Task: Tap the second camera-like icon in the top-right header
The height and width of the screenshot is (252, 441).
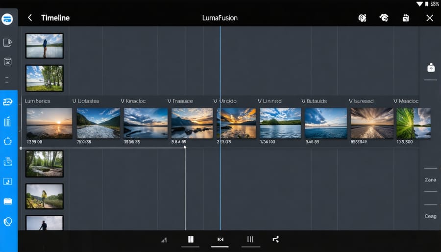Action: (384, 18)
